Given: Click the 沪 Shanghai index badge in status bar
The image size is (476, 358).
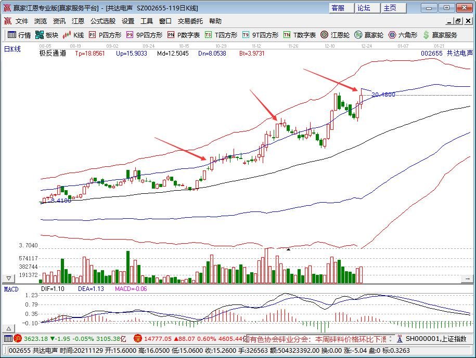Looking at the screenshot, I should point(18,339).
